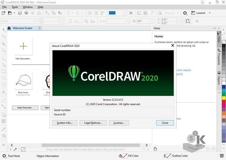The image size is (226, 160).
Task: Click the Undo arrow icon
Action: coord(68,13)
